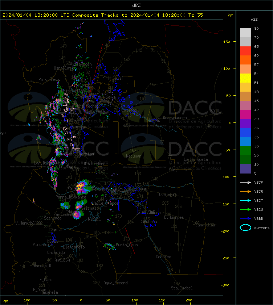
Task: Click the green VBCU arrow legend icon
Action: pyautogui.click(x=245, y=209)
